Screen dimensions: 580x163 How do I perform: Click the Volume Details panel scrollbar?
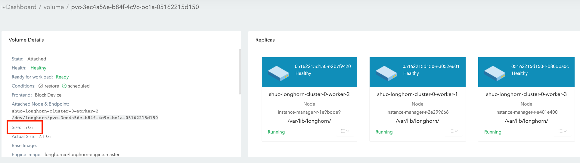pos(240,72)
